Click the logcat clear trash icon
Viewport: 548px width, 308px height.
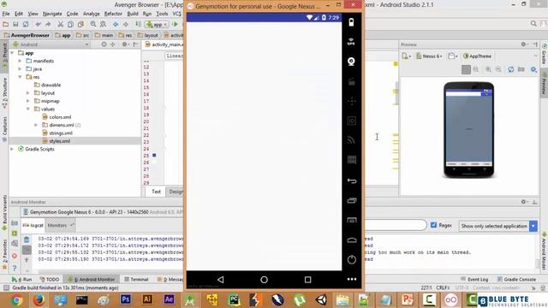tap(27, 240)
